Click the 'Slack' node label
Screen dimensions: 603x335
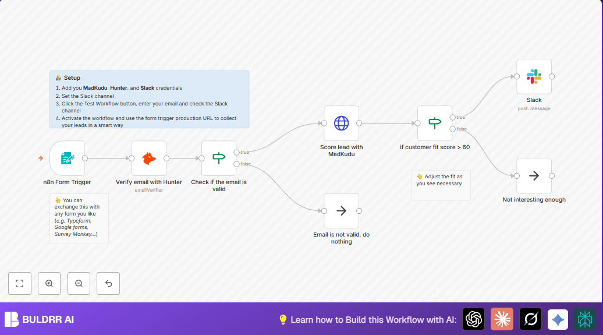[534, 100]
